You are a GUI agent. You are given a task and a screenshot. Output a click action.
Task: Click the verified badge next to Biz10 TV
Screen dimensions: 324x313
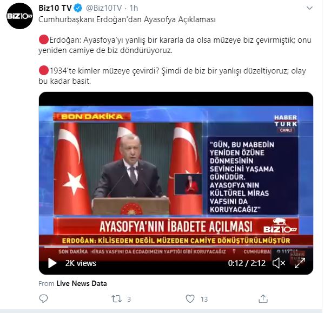(x=78, y=8)
